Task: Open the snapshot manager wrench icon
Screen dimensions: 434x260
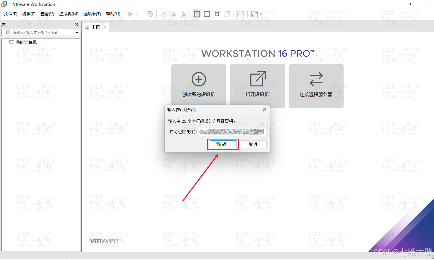Action: click(183, 14)
